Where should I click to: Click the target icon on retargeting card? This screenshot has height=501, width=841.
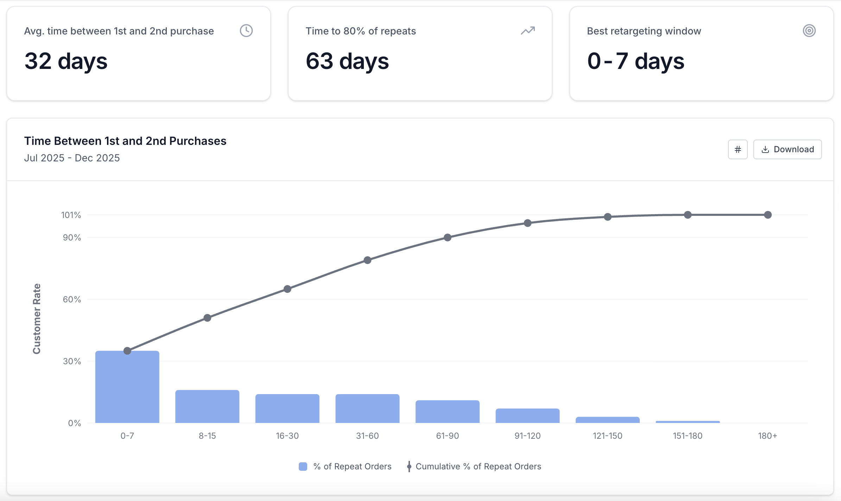tap(809, 31)
